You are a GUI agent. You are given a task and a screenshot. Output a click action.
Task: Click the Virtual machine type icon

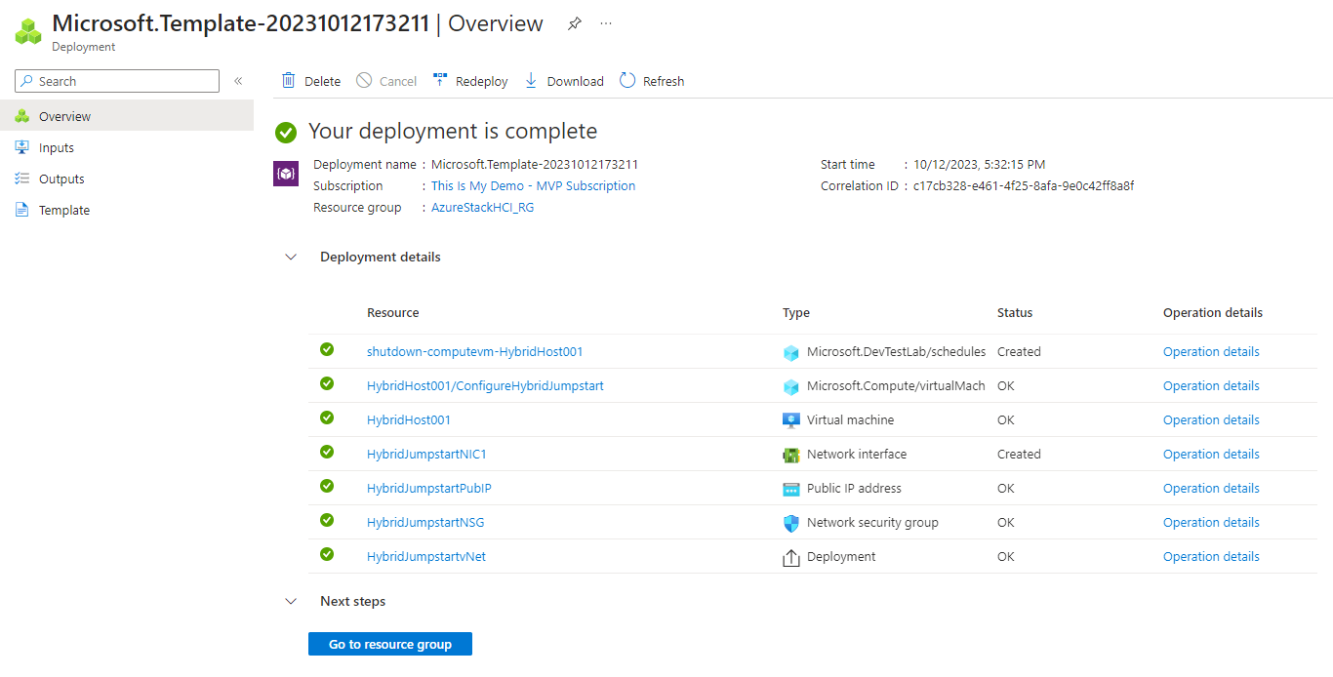(791, 420)
